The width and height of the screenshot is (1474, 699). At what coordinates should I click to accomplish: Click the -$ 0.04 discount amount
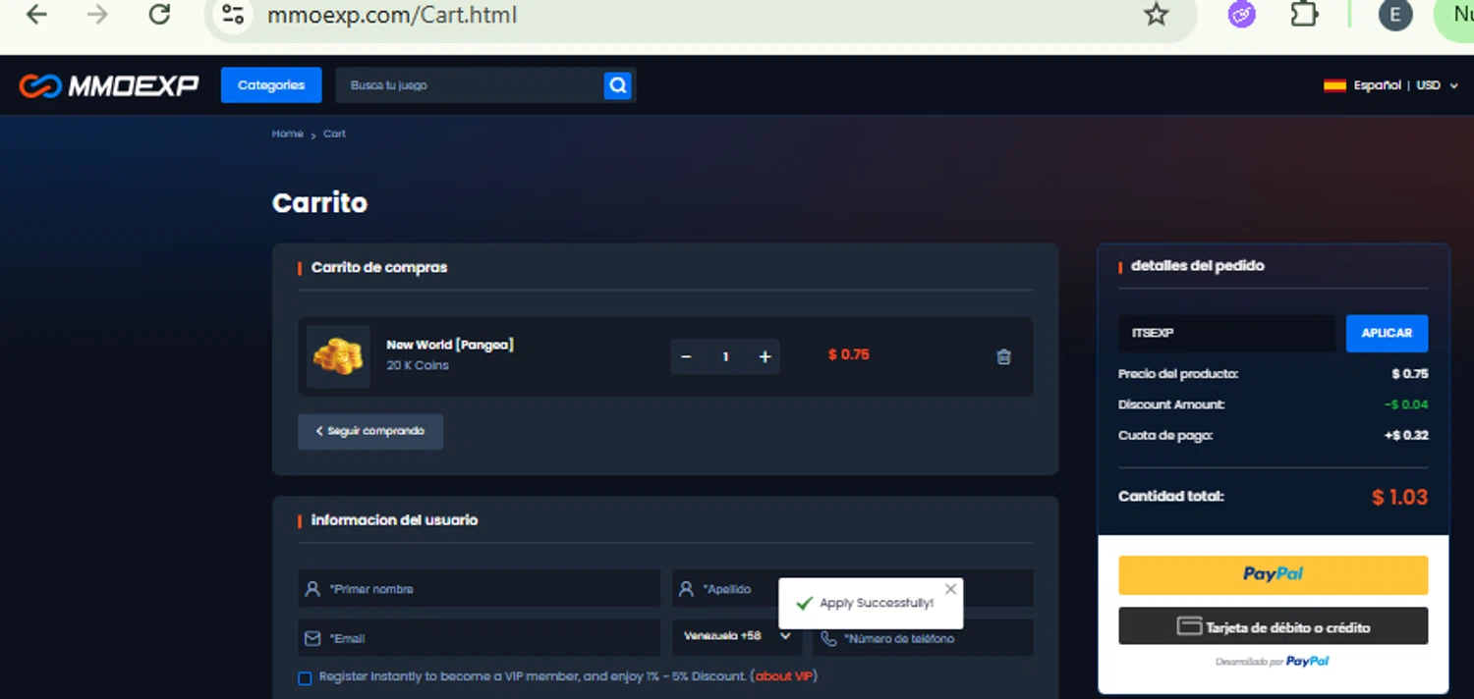point(1406,404)
